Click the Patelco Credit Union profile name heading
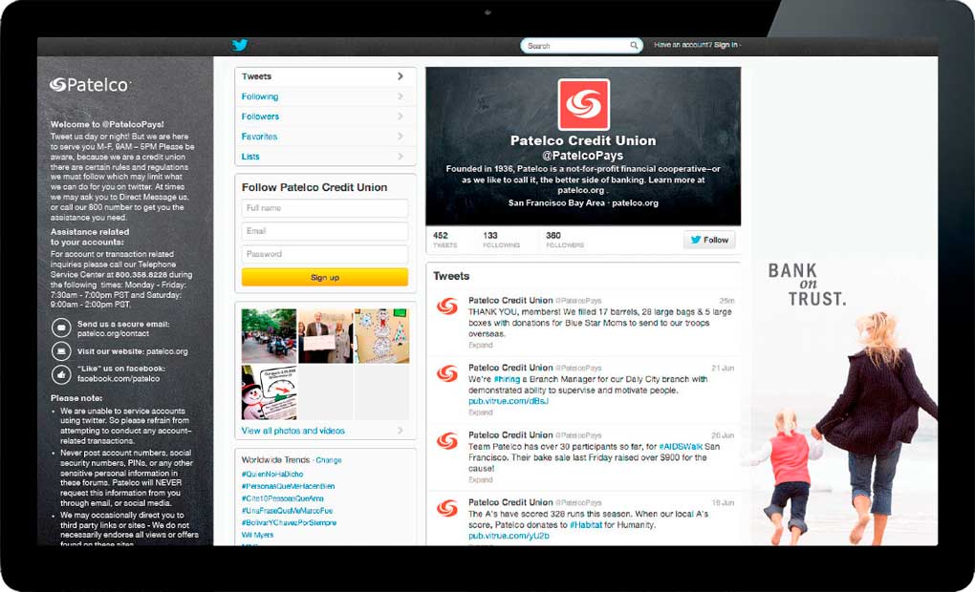Viewport: 975px width, 592px height. (583, 141)
